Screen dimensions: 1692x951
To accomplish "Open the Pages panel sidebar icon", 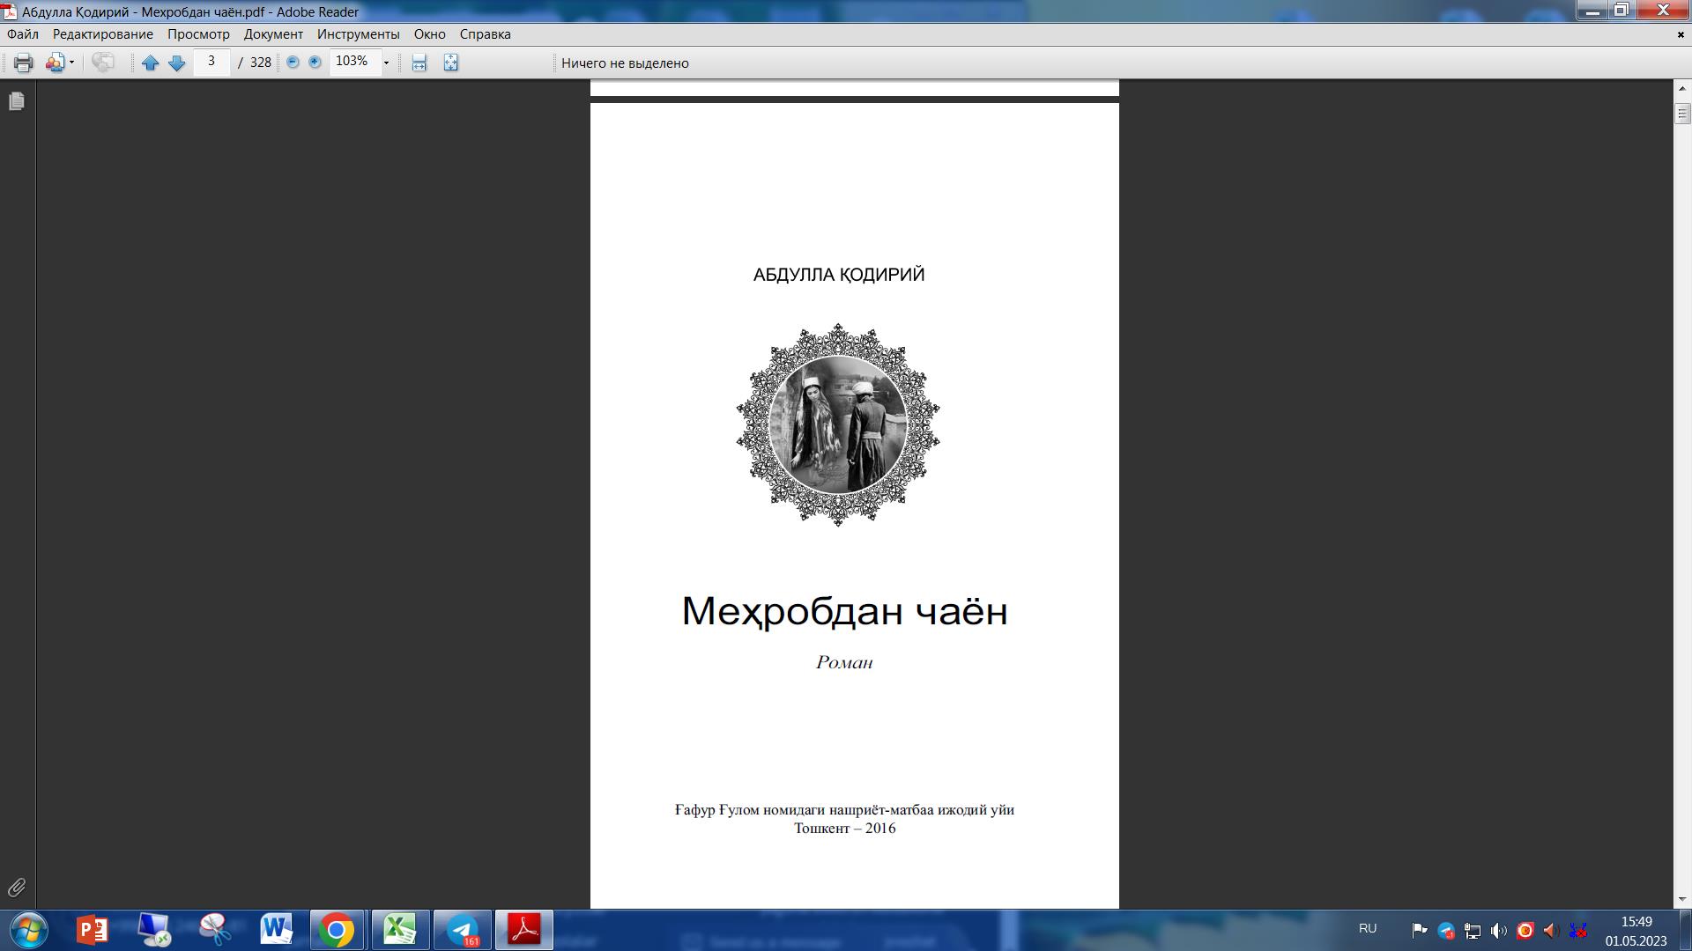I will click(x=18, y=102).
